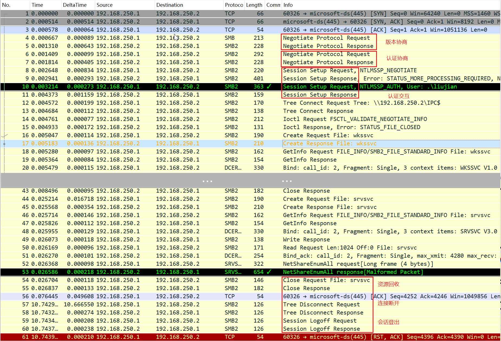Click the related-packet dot marker beside packet 17

(4, 144)
